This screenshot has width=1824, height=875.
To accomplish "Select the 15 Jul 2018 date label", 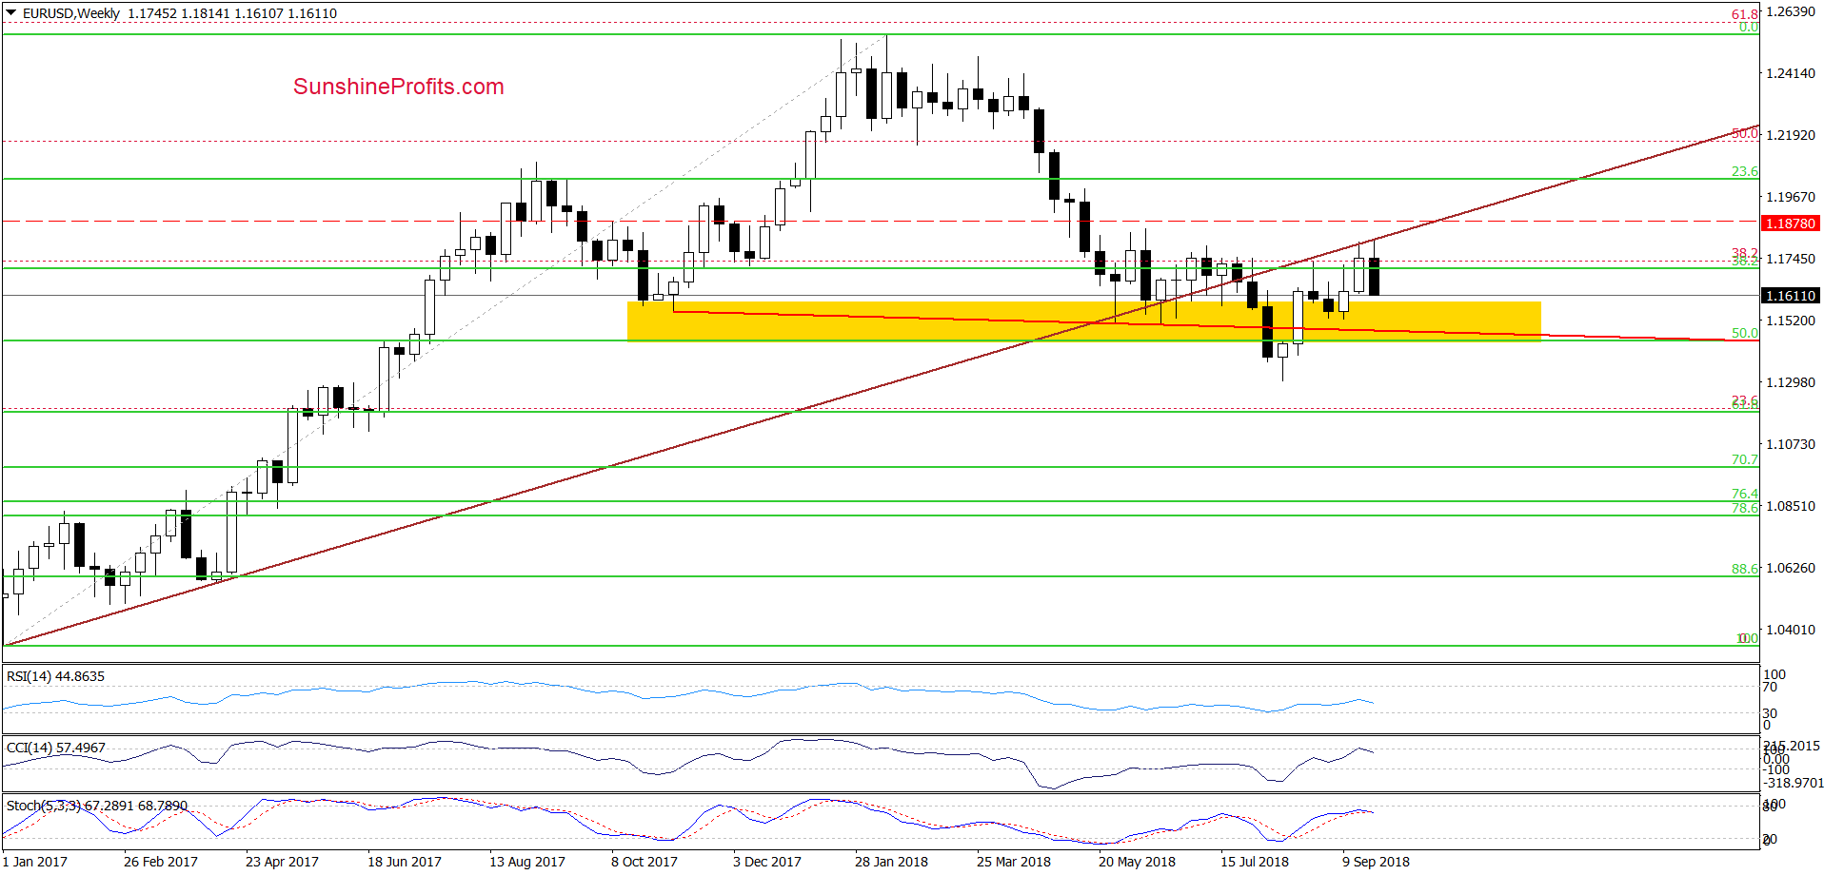I will tap(1255, 862).
